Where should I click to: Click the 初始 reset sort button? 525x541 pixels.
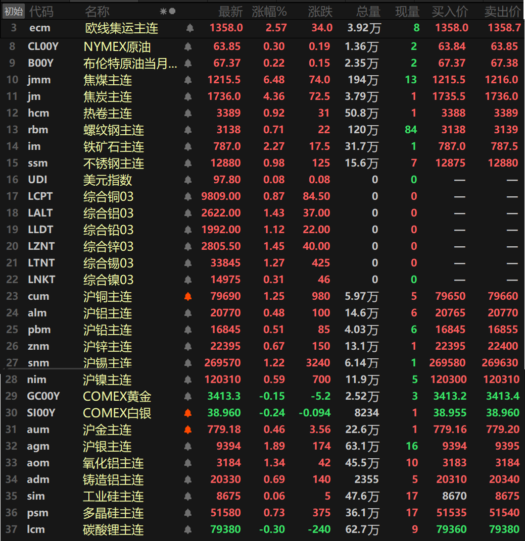tap(14, 12)
